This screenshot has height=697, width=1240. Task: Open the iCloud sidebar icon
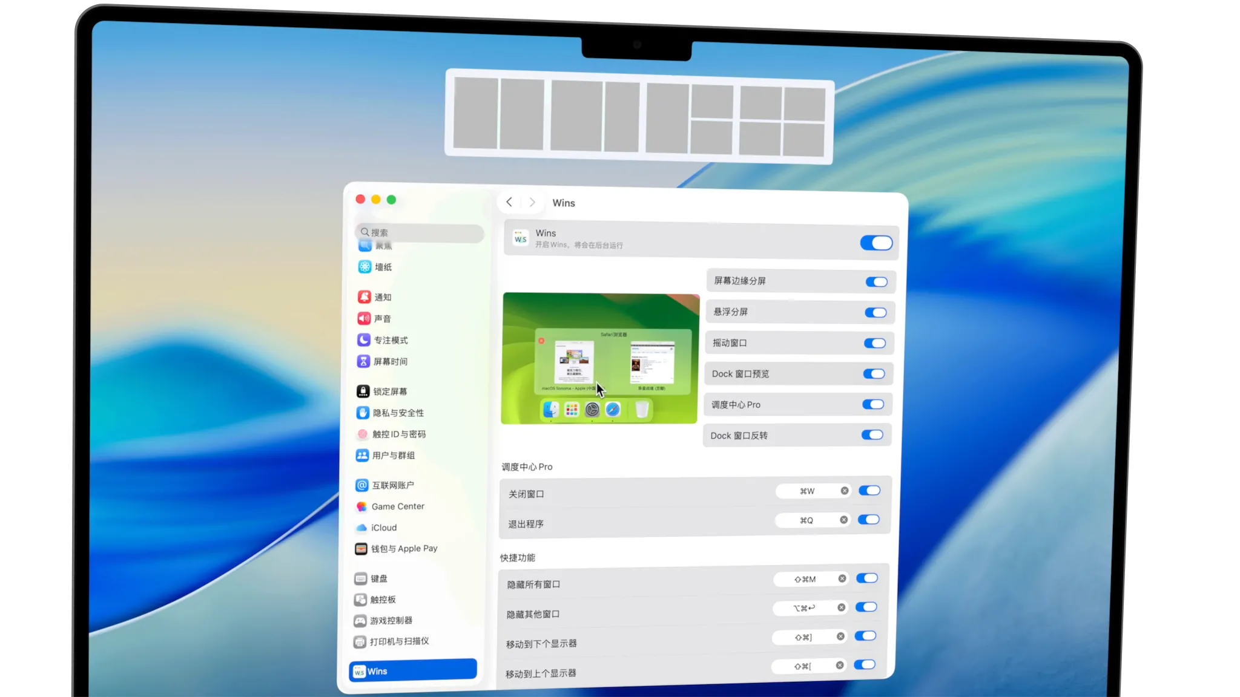click(x=361, y=528)
